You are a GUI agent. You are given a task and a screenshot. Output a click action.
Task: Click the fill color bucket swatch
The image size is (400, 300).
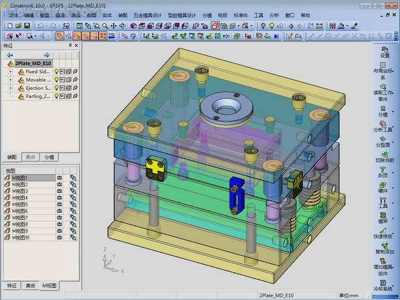(x=341, y=26)
